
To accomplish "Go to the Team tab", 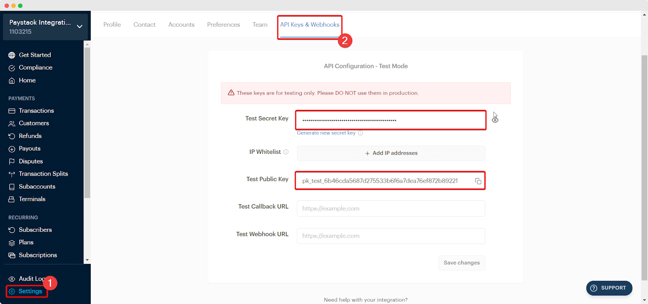I will (x=260, y=25).
